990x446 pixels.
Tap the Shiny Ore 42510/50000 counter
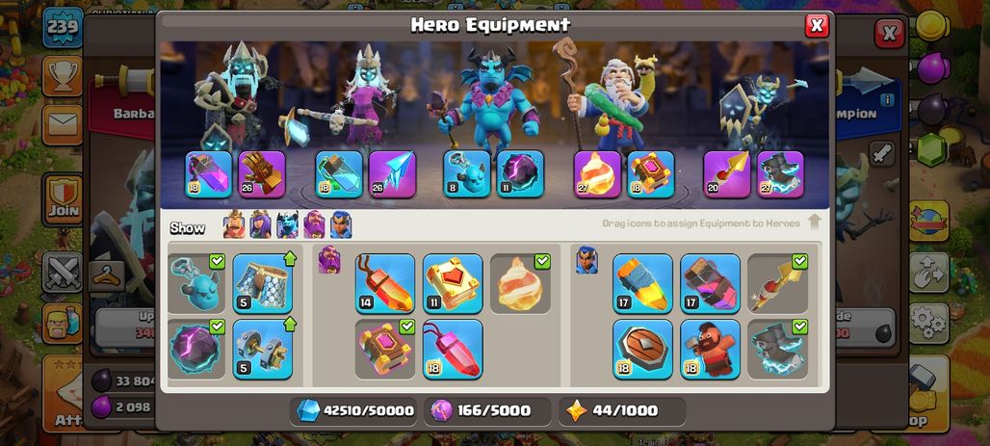354,410
